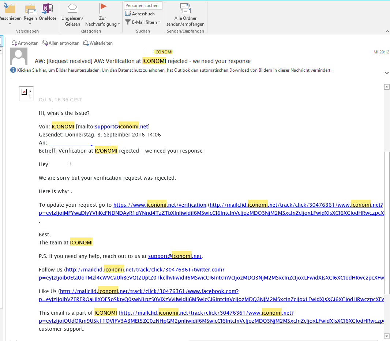Screen dimensions: 390x341
Task: Click the text 'Hi, what's the issue?'
Action: coord(64,113)
